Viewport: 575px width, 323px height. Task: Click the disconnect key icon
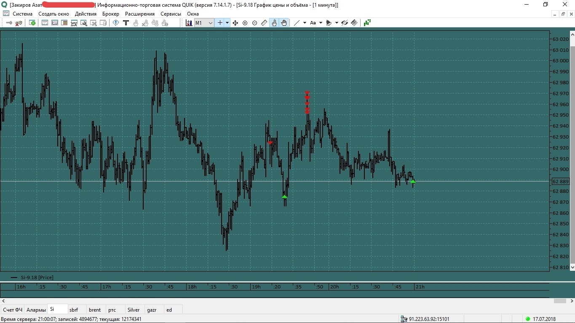click(x=19, y=23)
